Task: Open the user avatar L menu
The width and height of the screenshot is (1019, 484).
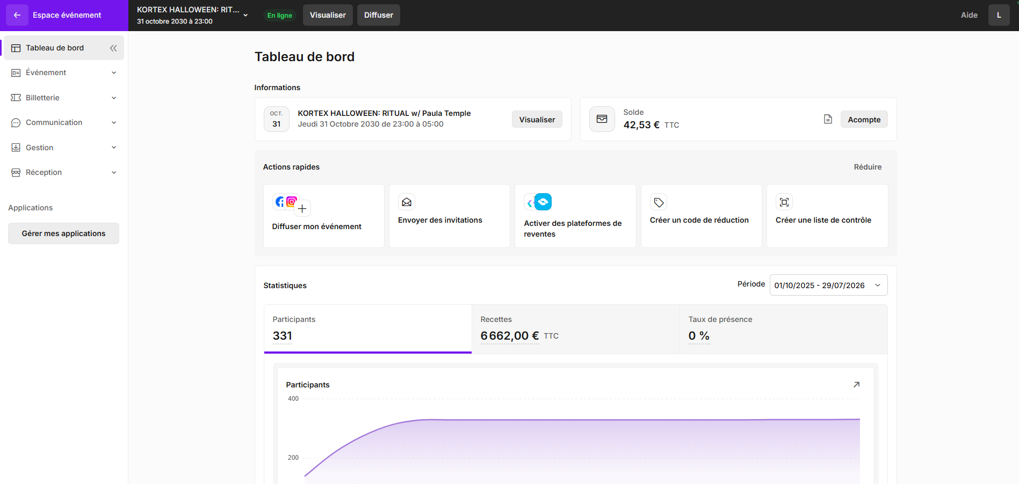Action: coord(999,15)
